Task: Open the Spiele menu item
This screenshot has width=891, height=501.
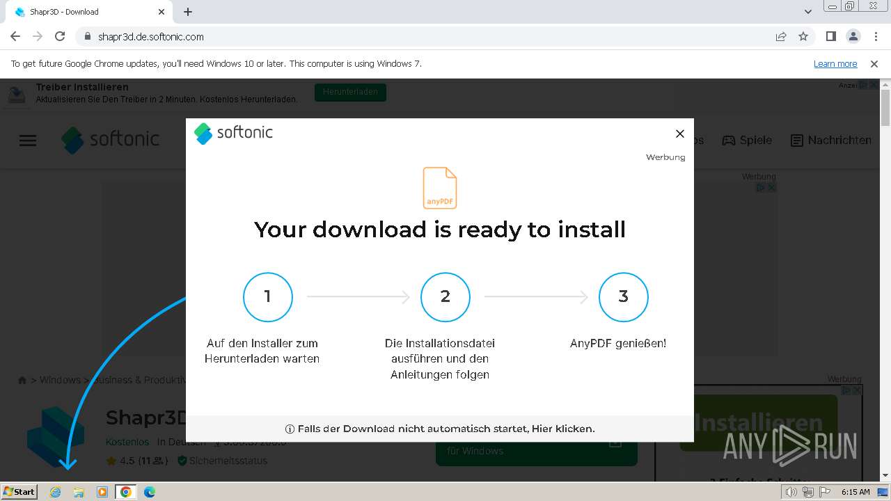Action: (x=747, y=140)
